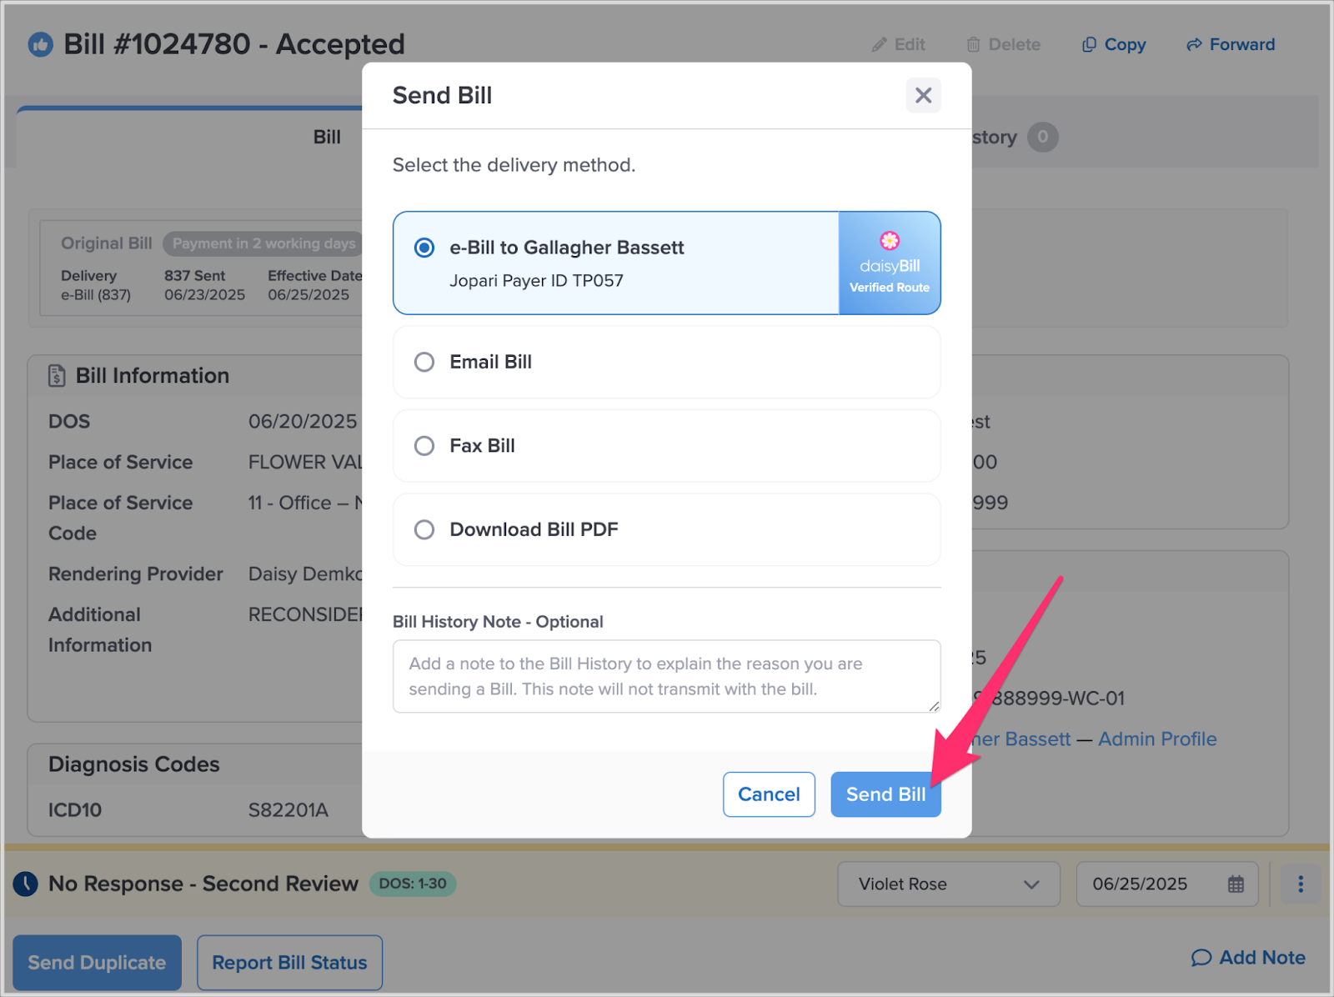This screenshot has width=1334, height=997.
Task: Click the Add Note speech bubble
Action: click(x=1201, y=958)
